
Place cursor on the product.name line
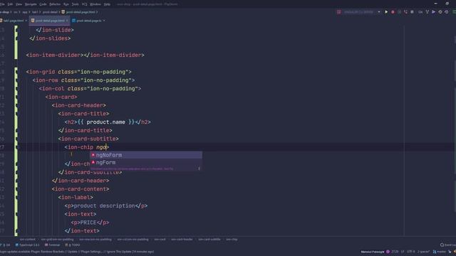coord(108,122)
